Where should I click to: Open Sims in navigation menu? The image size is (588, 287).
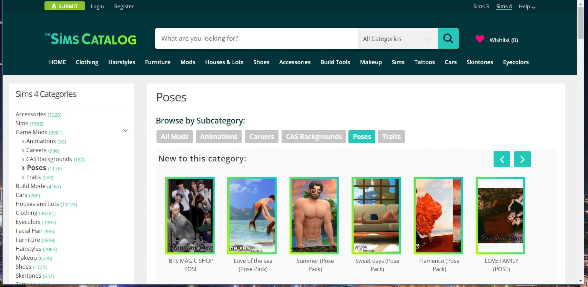coord(398,62)
